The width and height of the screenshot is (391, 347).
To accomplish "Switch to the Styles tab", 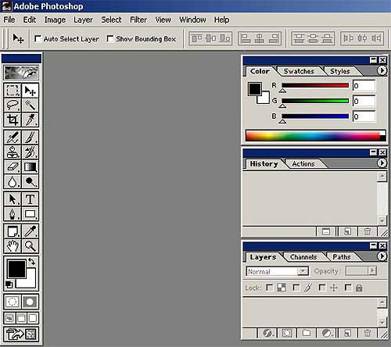I will coord(339,71).
